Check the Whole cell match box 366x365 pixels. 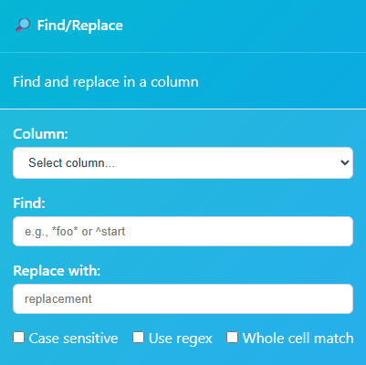pyautogui.click(x=232, y=338)
